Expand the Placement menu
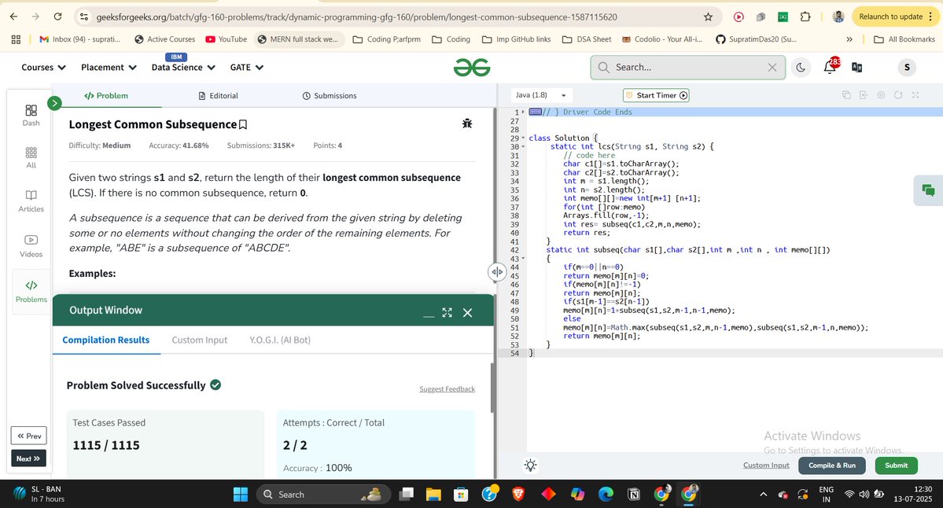 [109, 68]
